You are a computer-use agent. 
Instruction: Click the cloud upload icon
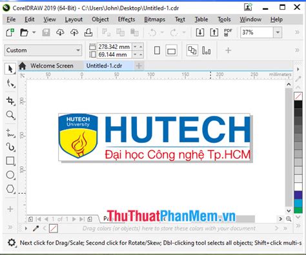tap(74, 33)
